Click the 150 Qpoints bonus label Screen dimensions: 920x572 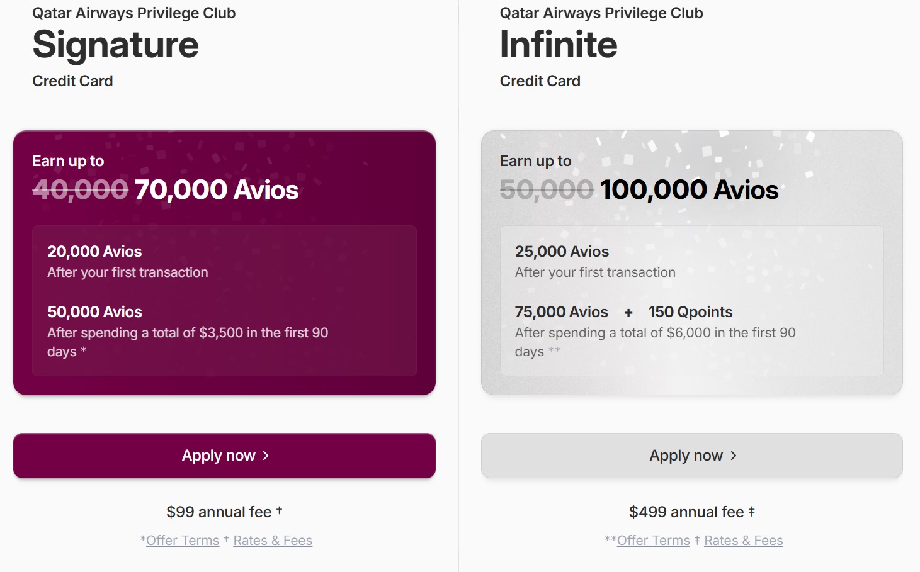click(x=691, y=312)
